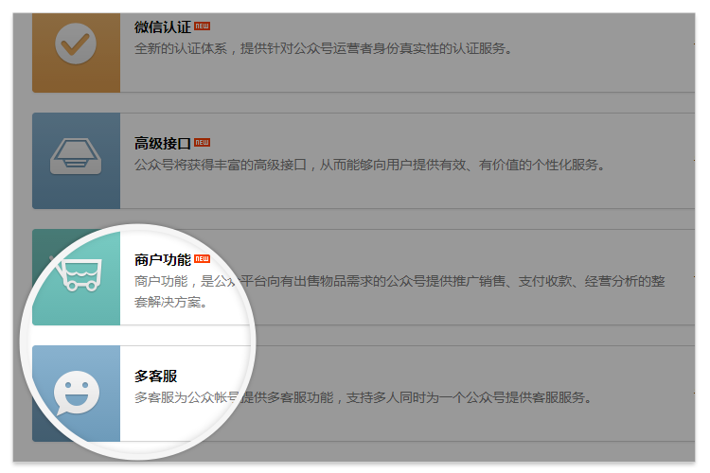Select the teal 商户功能 tile
Image resolution: width=710 pixels, height=473 pixels.
click(76, 277)
